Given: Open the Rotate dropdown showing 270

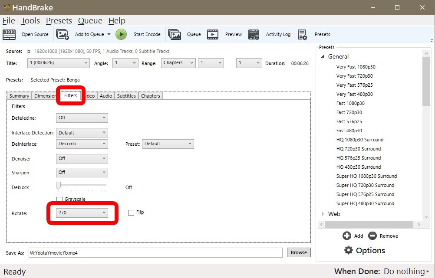Looking at the screenshot, I should 82,213.
